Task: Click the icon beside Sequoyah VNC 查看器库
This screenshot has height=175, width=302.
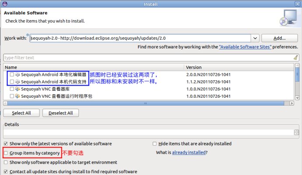Action: coord(18,89)
